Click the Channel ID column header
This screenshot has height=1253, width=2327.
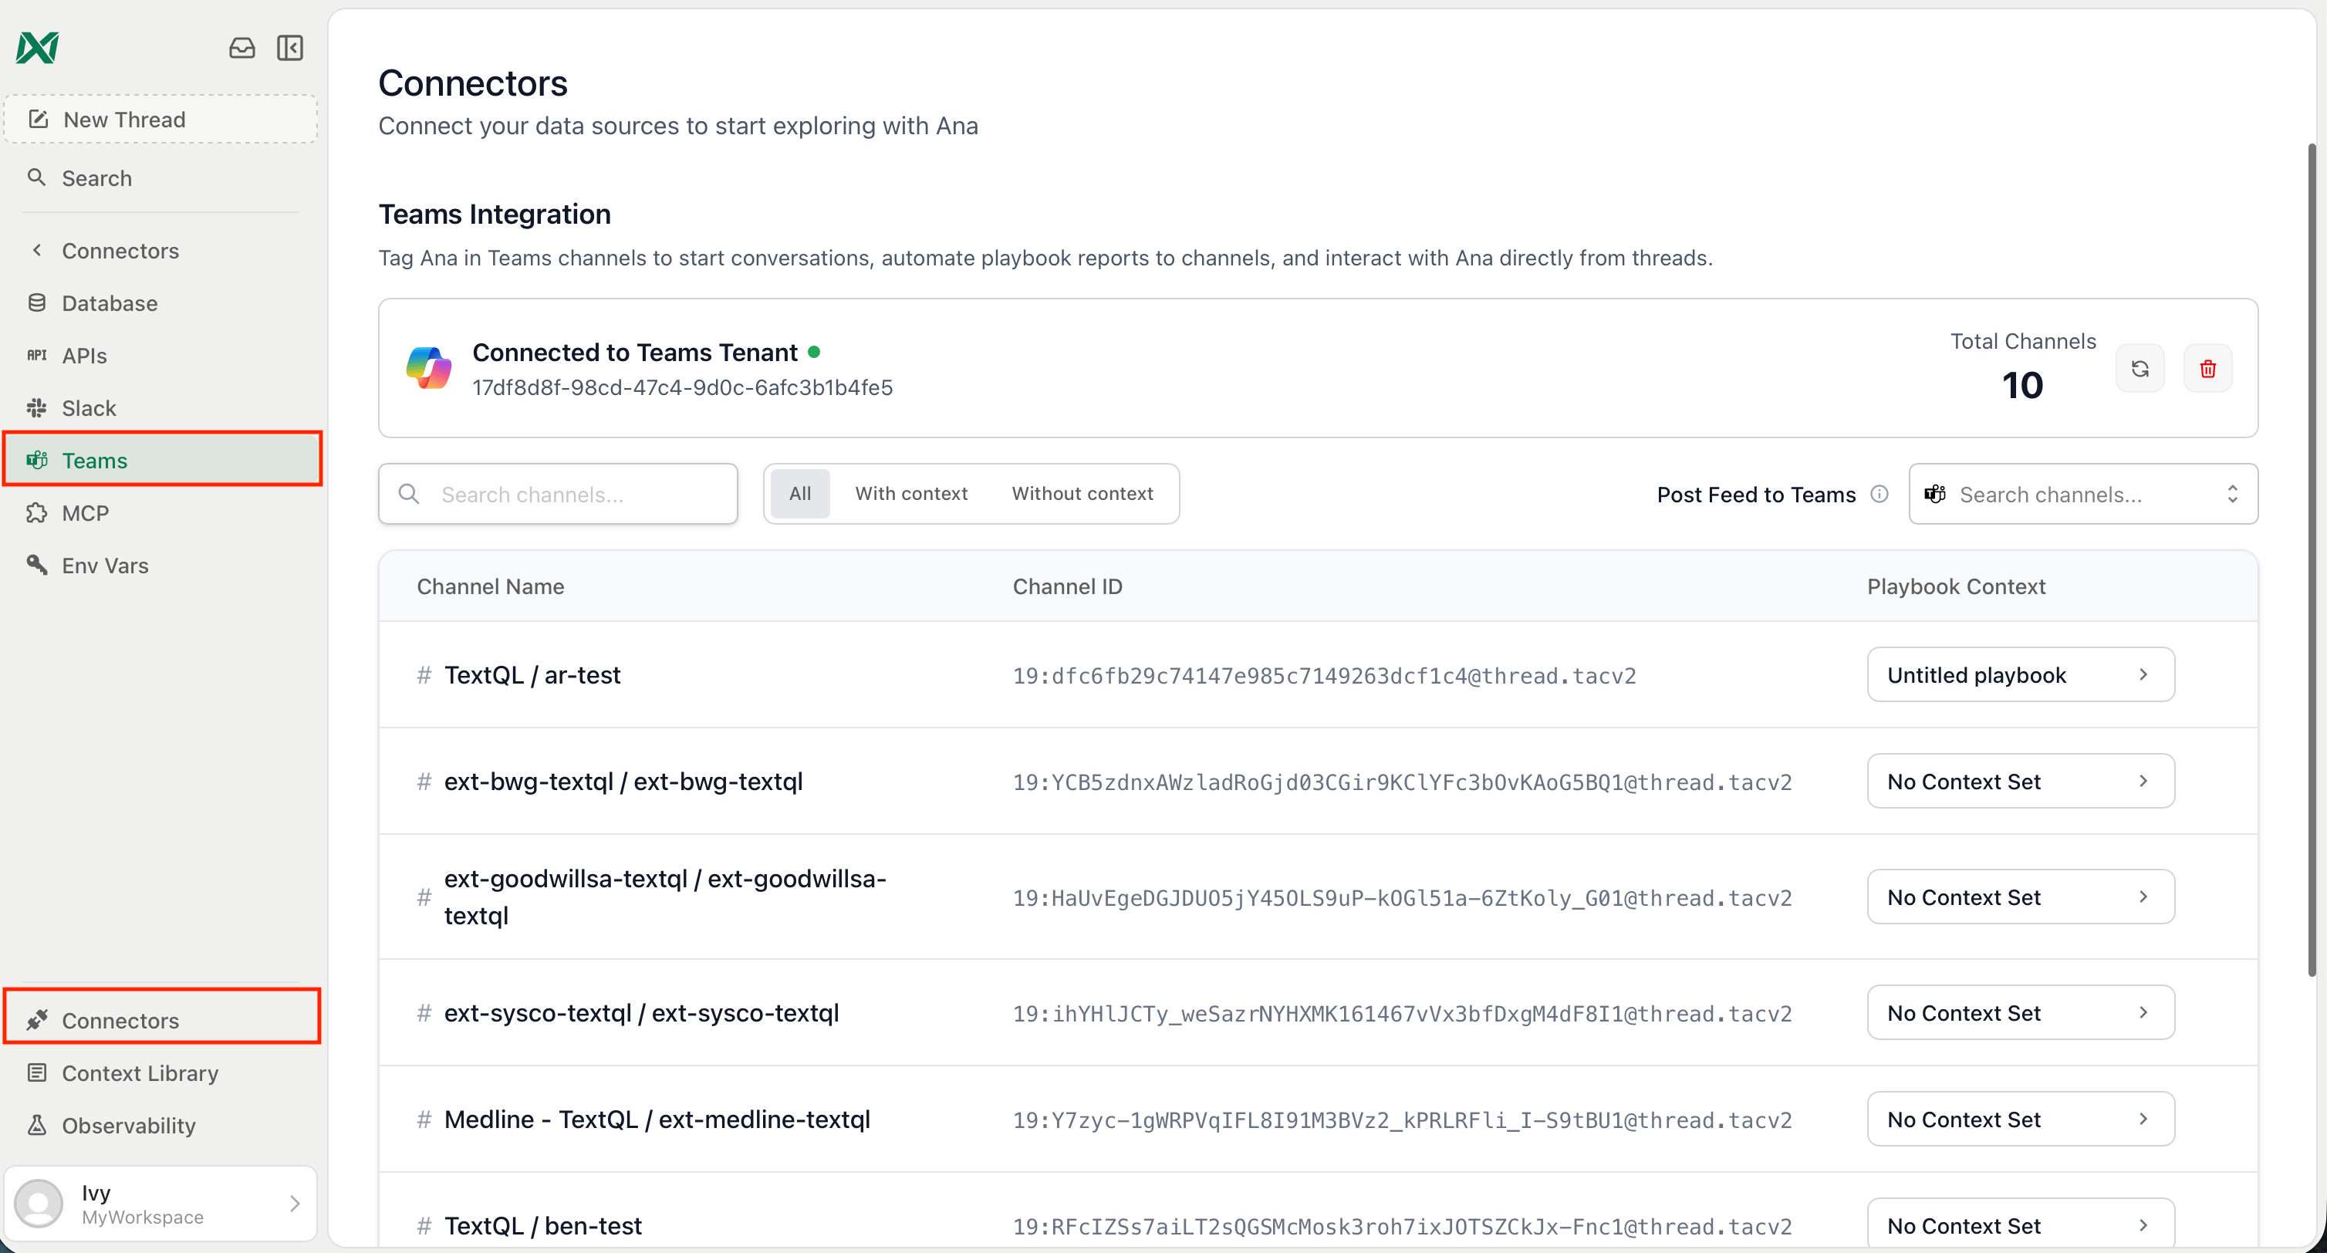pyautogui.click(x=1067, y=586)
